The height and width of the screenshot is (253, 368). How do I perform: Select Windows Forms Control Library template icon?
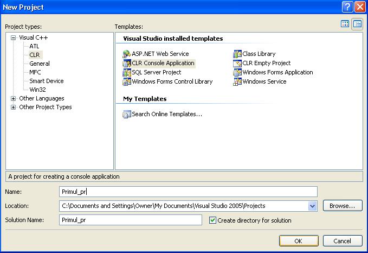click(127, 82)
